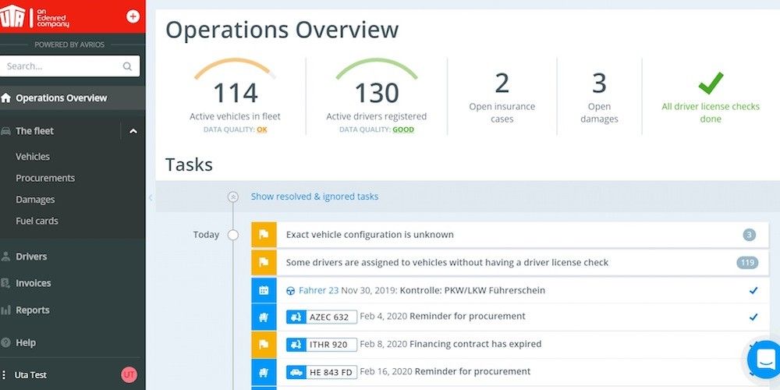Viewport: 780px width, 390px height.
Task: Click the Active vehicles in fleet gauge
Action: (x=235, y=94)
